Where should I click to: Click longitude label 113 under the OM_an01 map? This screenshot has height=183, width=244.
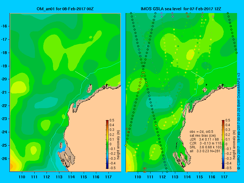pos(59,177)
